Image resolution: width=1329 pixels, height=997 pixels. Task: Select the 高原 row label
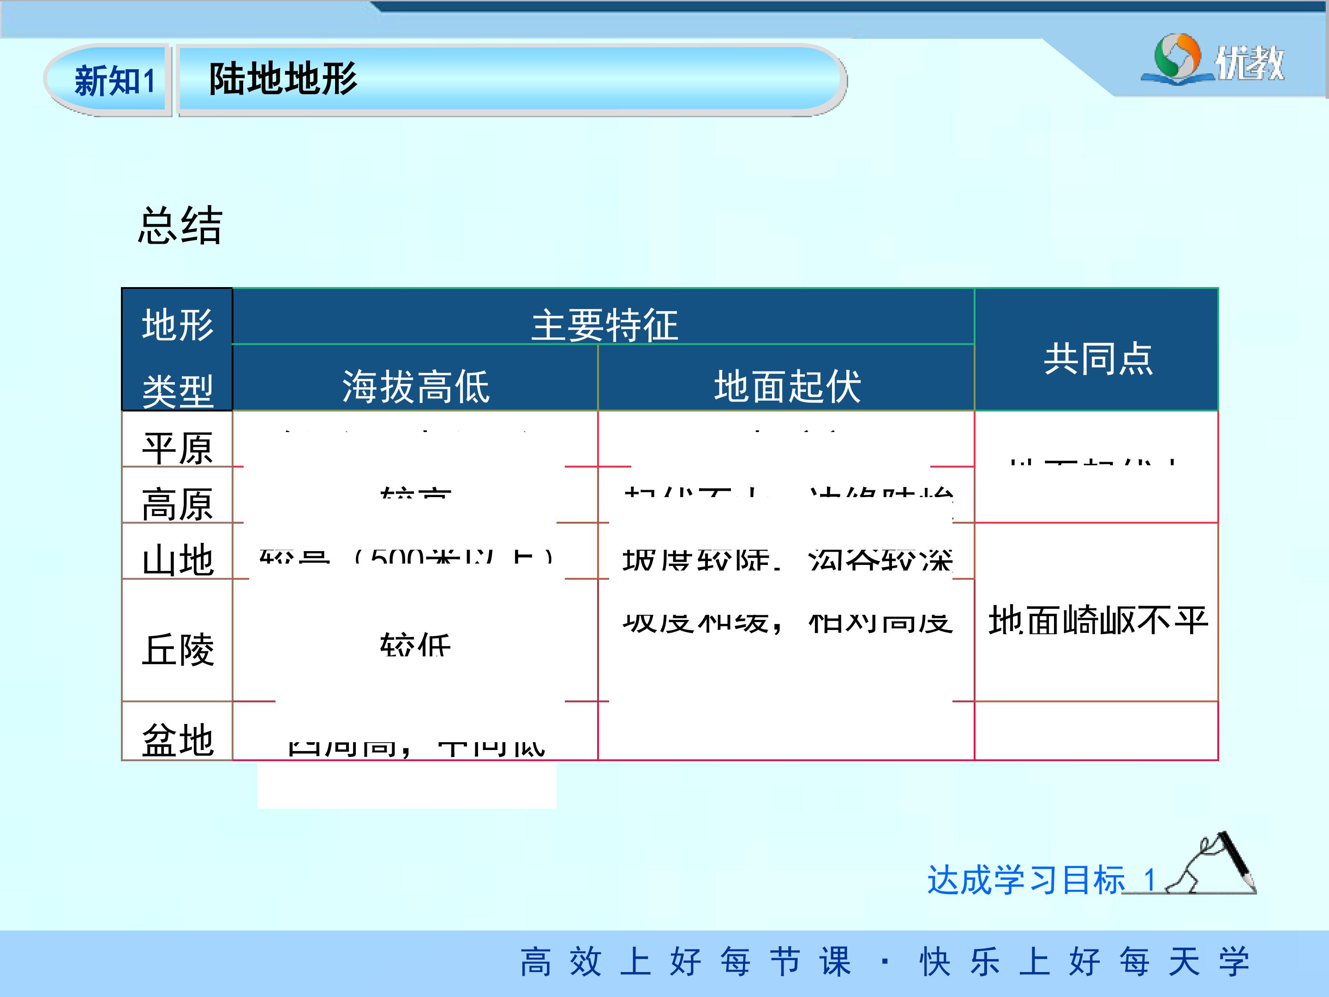point(177,495)
